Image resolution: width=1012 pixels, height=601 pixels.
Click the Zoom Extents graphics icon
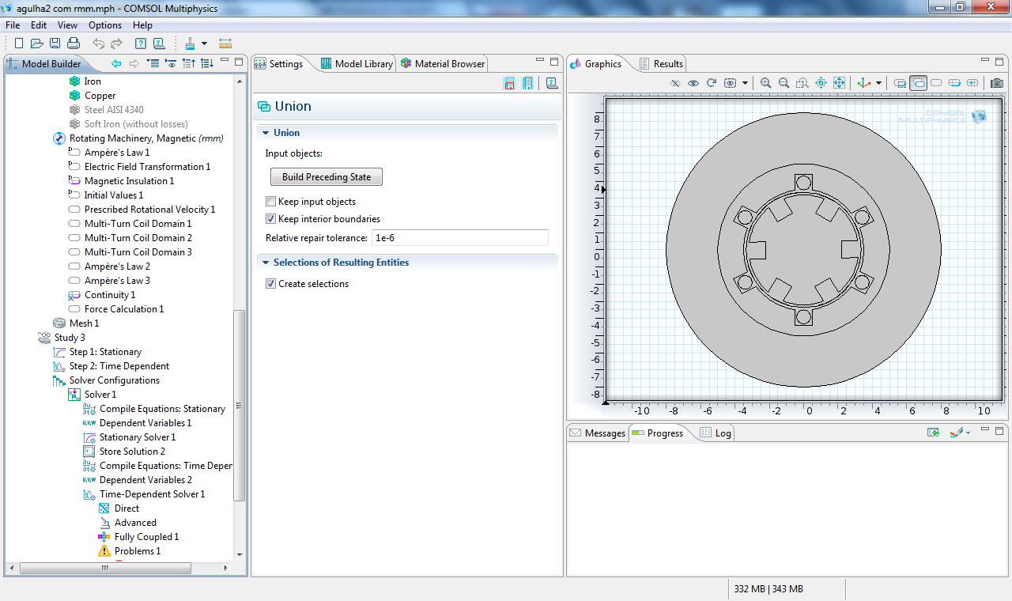(x=839, y=83)
